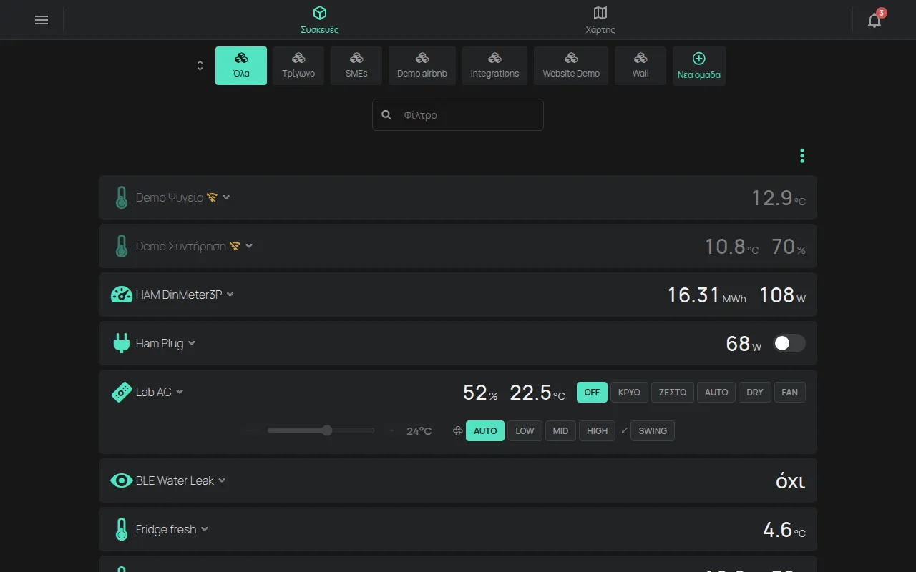Set Lab AC mode to DRY
916x572 pixels.
pyautogui.click(x=755, y=392)
